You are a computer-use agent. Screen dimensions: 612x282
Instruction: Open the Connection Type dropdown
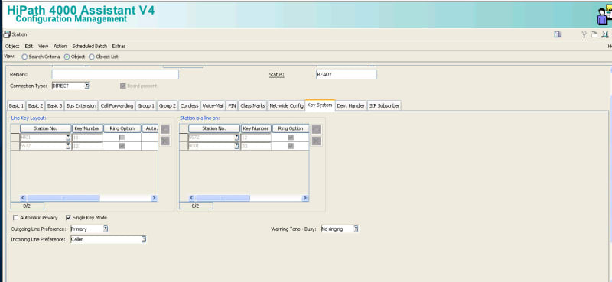(86, 86)
